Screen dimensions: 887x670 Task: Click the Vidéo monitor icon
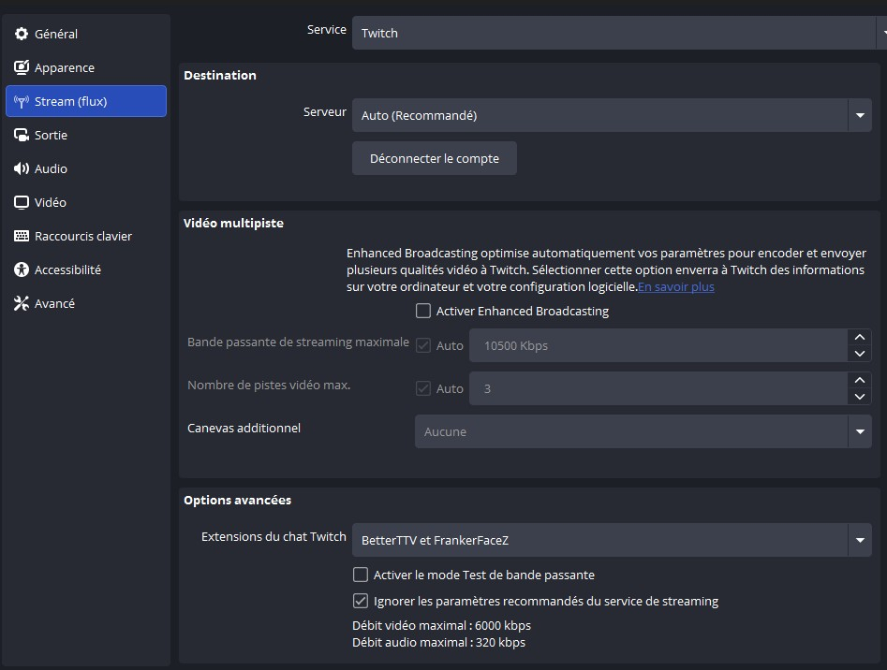click(x=22, y=202)
